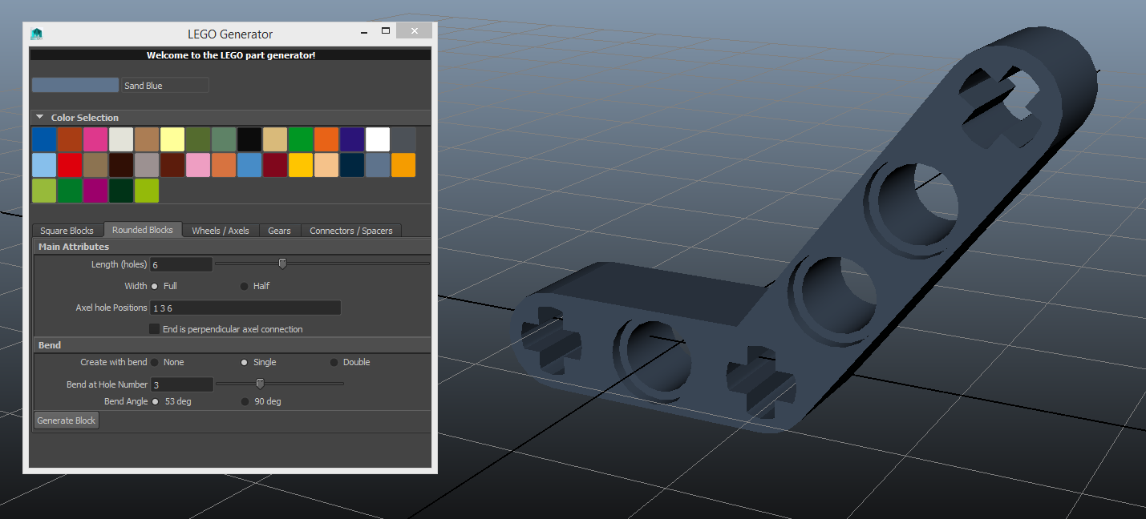
Task: Pick the dark purple color swatch
Action: pyautogui.click(x=352, y=139)
